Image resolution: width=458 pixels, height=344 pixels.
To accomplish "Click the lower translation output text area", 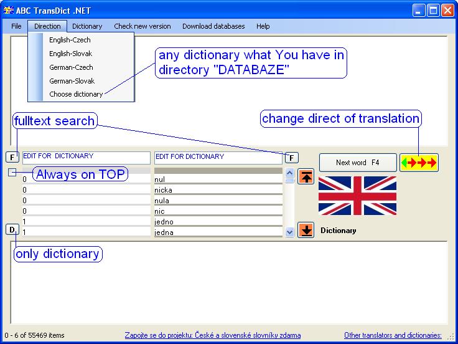I will [x=229, y=282].
